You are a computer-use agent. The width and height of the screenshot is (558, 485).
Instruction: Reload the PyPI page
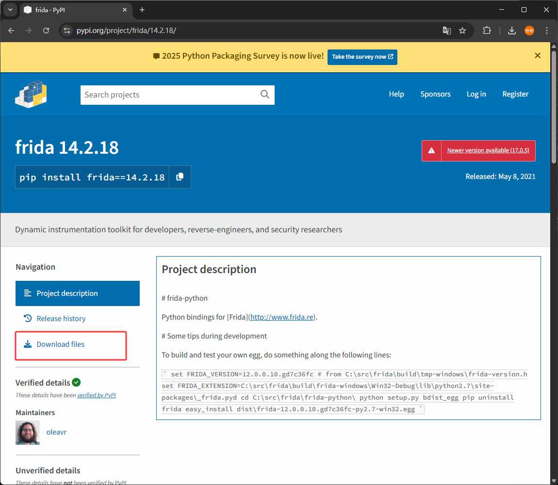[x=46, y=31]
